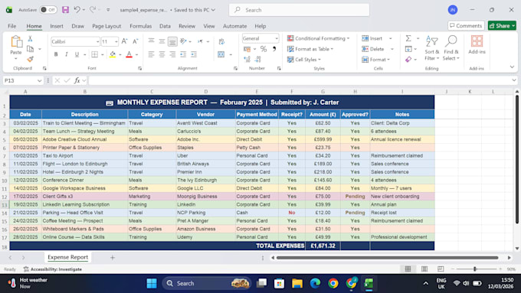The width and height of the screenshot is (521, 293).
Task: Apply the yellow fill color bucket
Action: pyautogui.click(x=113, y=54)
